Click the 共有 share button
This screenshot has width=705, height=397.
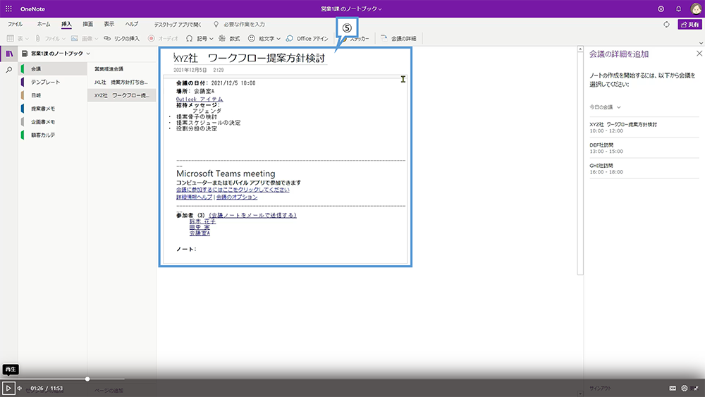[x=689, y=24]
